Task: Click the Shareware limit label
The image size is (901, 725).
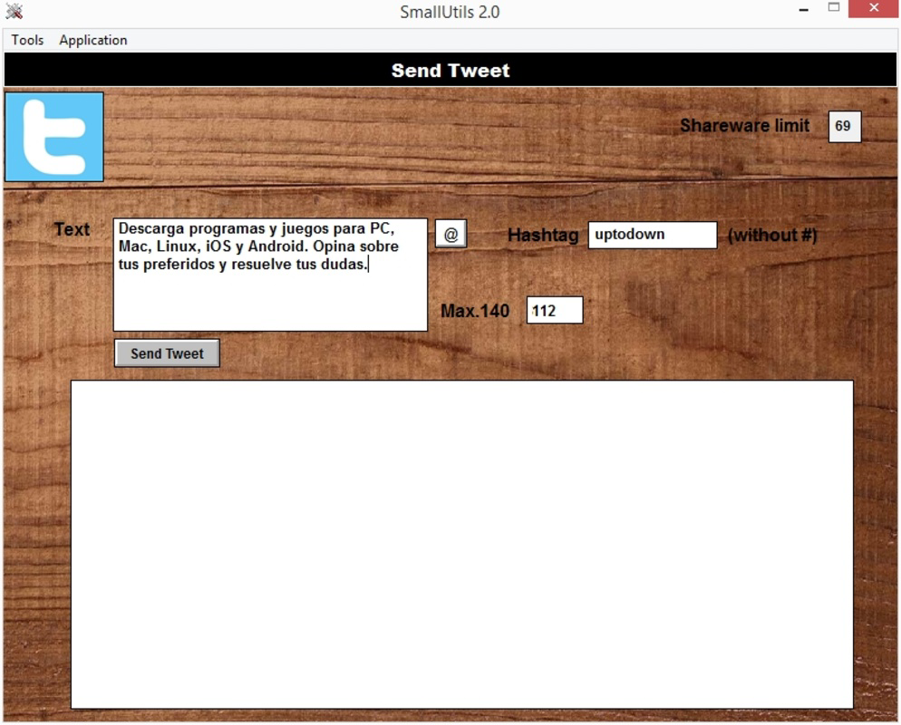Action: (x=745, y=126)
